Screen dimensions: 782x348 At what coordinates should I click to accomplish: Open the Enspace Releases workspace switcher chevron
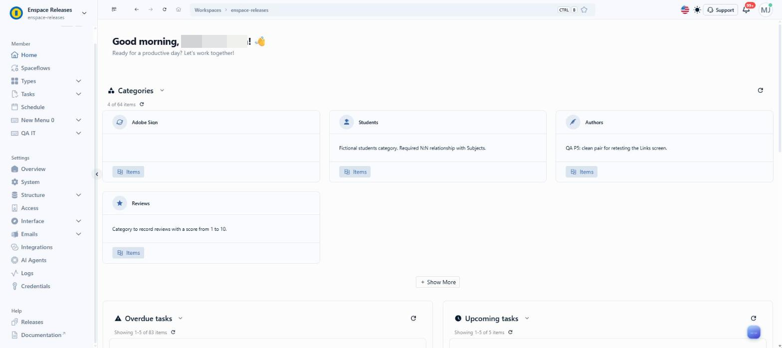(x=84, y=13)
